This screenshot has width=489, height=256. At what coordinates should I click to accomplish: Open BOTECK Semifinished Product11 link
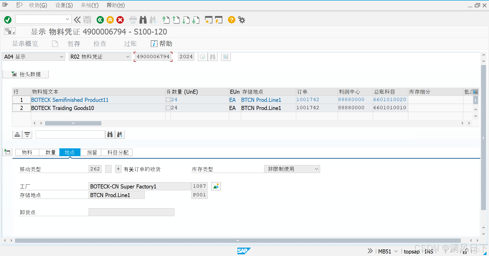(x=70, y=100)
